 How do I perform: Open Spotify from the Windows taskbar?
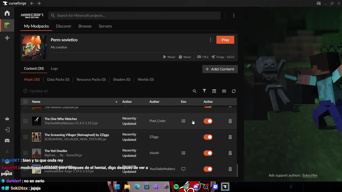(x=176, y=187)
